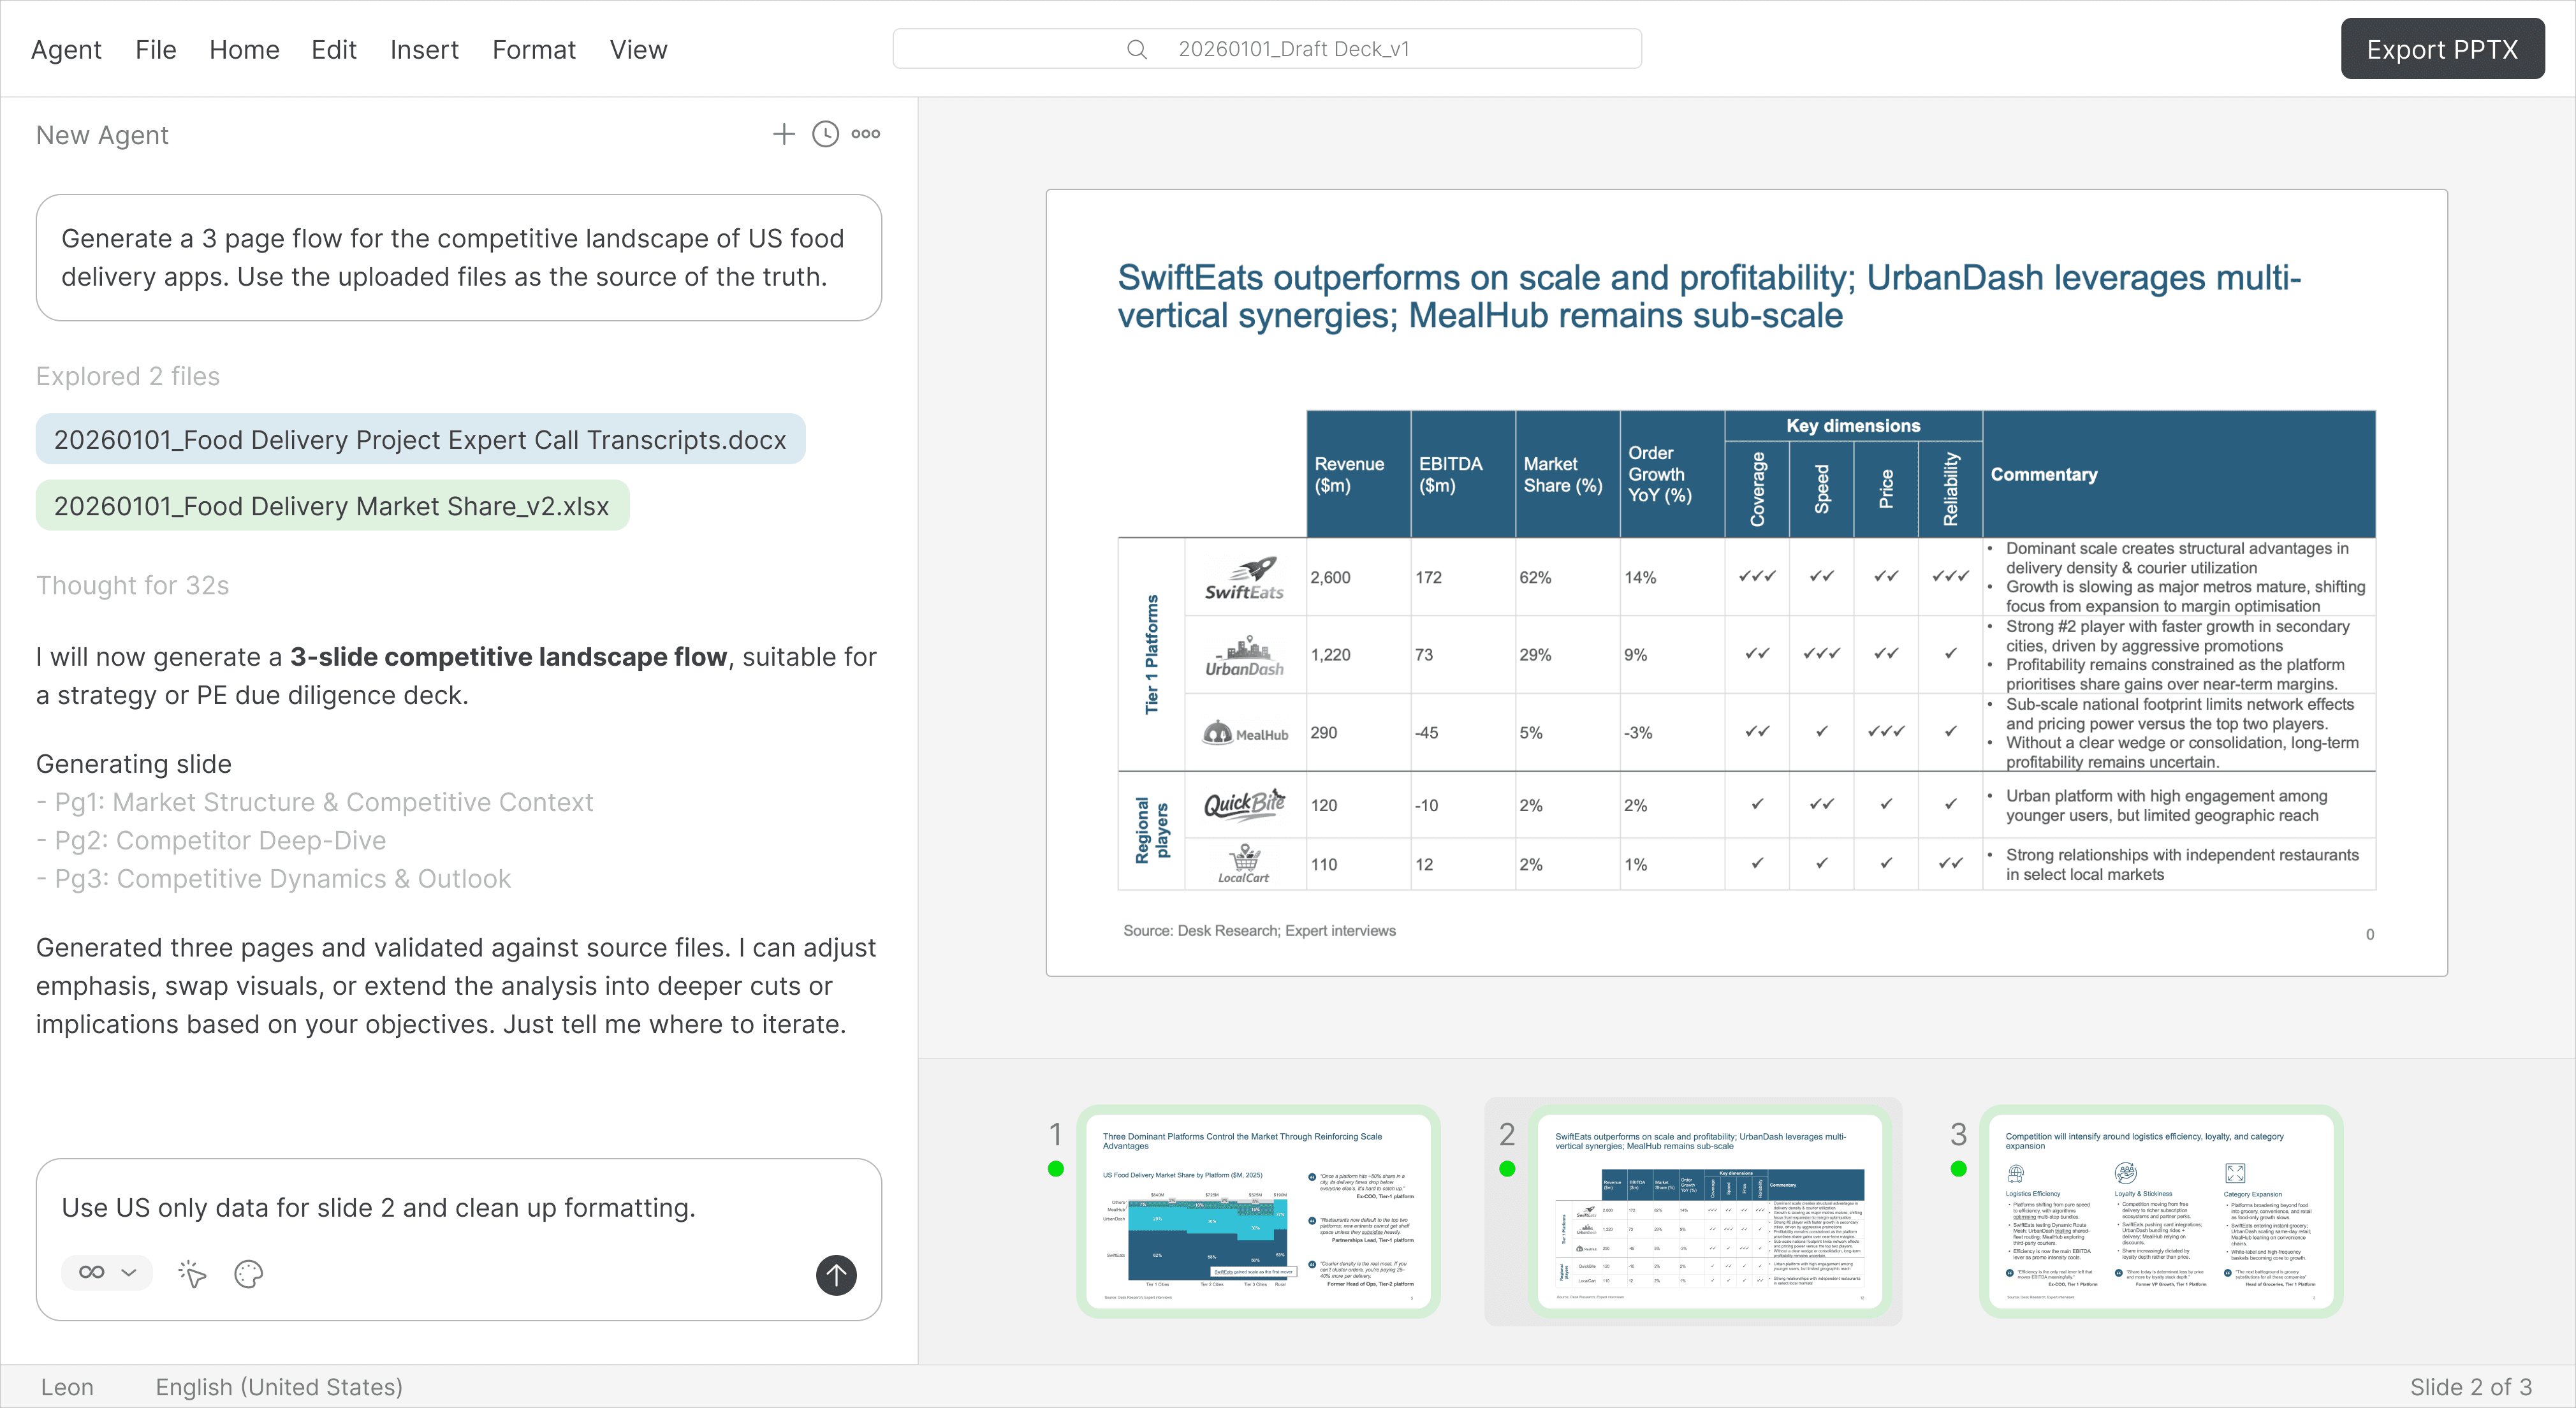The image size is (2576, 1408).
Task: Open the Format menu
Action: coord(534,50)
